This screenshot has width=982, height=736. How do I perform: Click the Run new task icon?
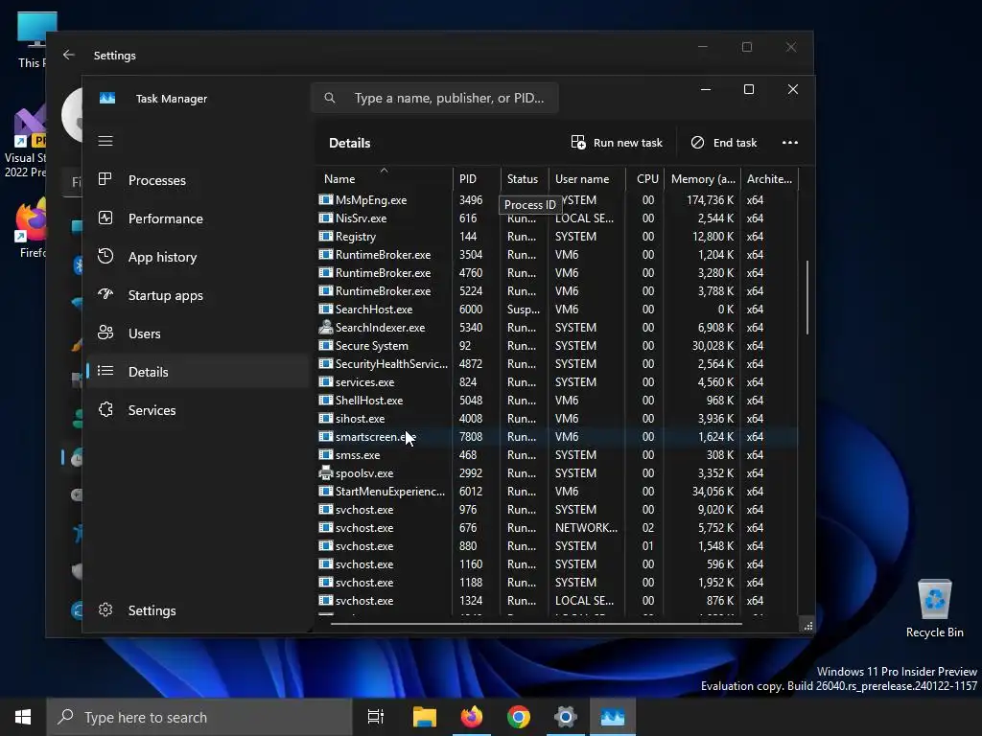point(578,142)
